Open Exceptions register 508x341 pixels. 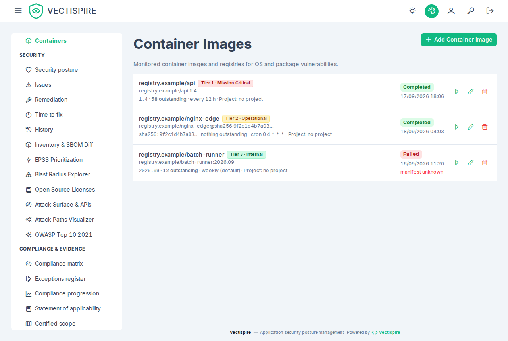click(67, 279)
